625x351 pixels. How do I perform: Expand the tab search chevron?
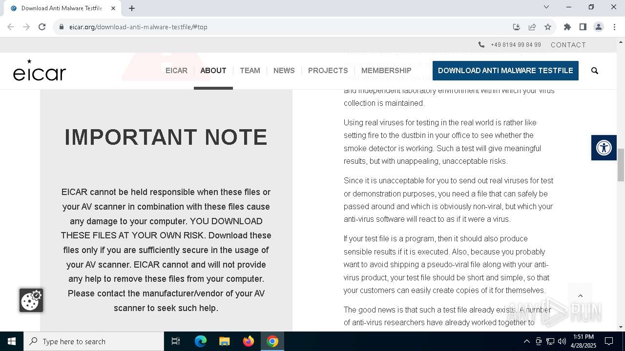[546, 7]
